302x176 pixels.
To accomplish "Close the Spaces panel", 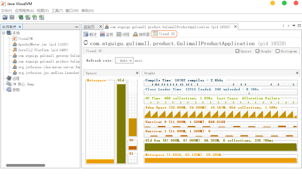I will [x=137, y=73].
